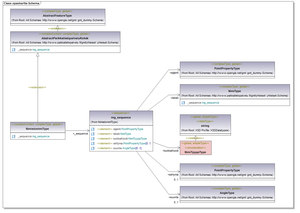This screenshot has width=300, height=213.
Task: Click the icon beside luokkaKoodi:NimiTyyppiType attribute
Action: [x=93, y=139]
